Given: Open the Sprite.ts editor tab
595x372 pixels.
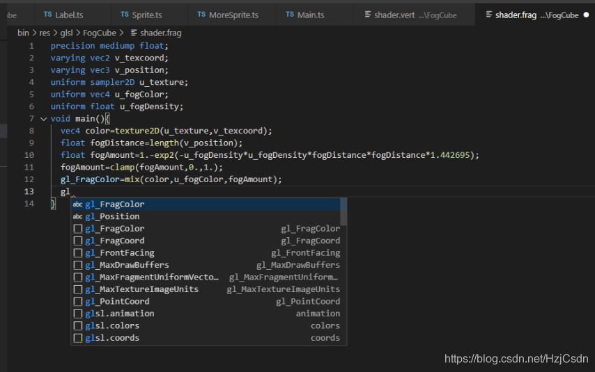Looking at the screenshot, I should pos(150,15).
